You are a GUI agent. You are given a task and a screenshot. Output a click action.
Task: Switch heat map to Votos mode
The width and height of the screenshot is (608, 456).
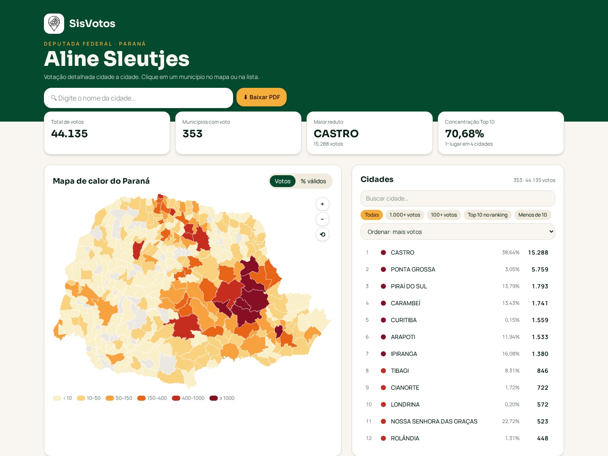(x=282, y=181)
